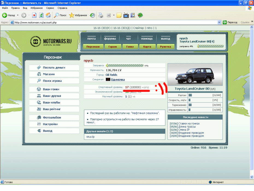Open the Search (Поиск) toolbar button
254x191 pixels.
pos(60,15)
